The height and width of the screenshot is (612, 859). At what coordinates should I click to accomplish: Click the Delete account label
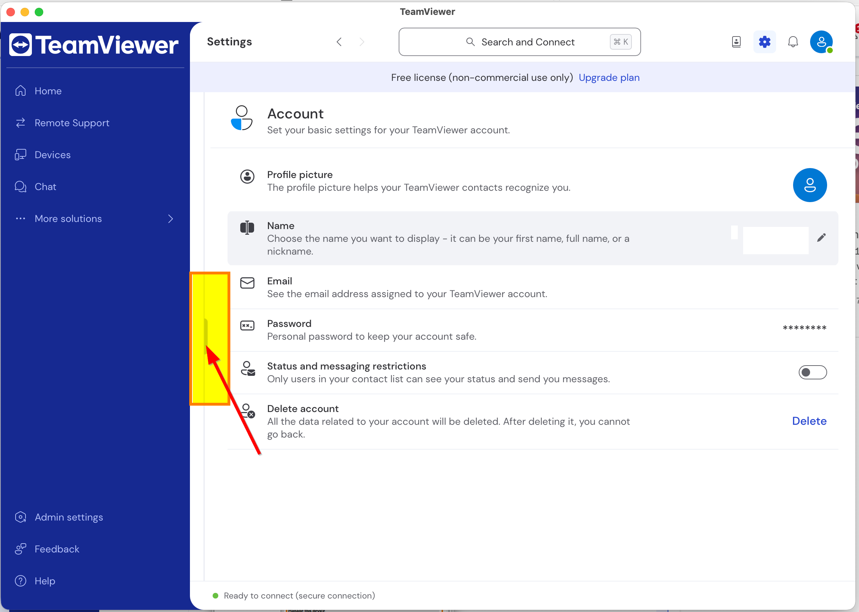click(x=303, y=409)
